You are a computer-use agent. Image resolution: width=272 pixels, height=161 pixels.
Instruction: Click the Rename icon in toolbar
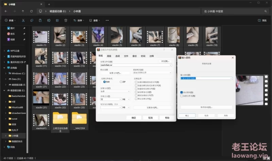tap(49, 20)
